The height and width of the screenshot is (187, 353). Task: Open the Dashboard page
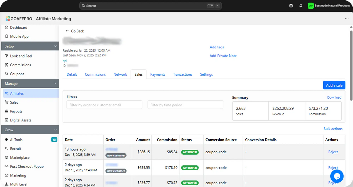tap(19, 27)
